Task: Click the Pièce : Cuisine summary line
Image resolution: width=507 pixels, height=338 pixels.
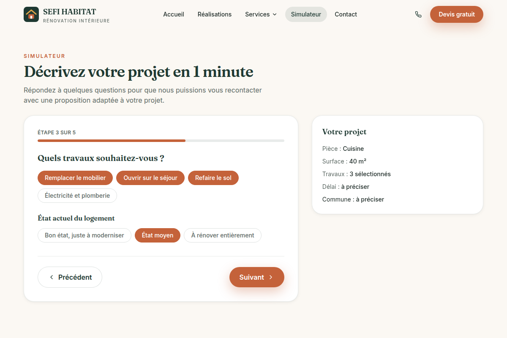Action: [x=343, y=149]
